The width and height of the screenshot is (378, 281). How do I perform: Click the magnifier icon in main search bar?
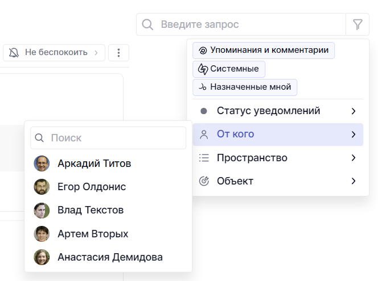click(147, 24)
